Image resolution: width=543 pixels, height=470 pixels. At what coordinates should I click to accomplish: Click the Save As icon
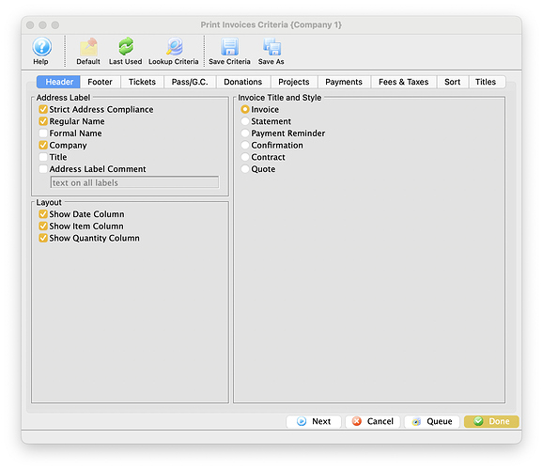point(271,47)
